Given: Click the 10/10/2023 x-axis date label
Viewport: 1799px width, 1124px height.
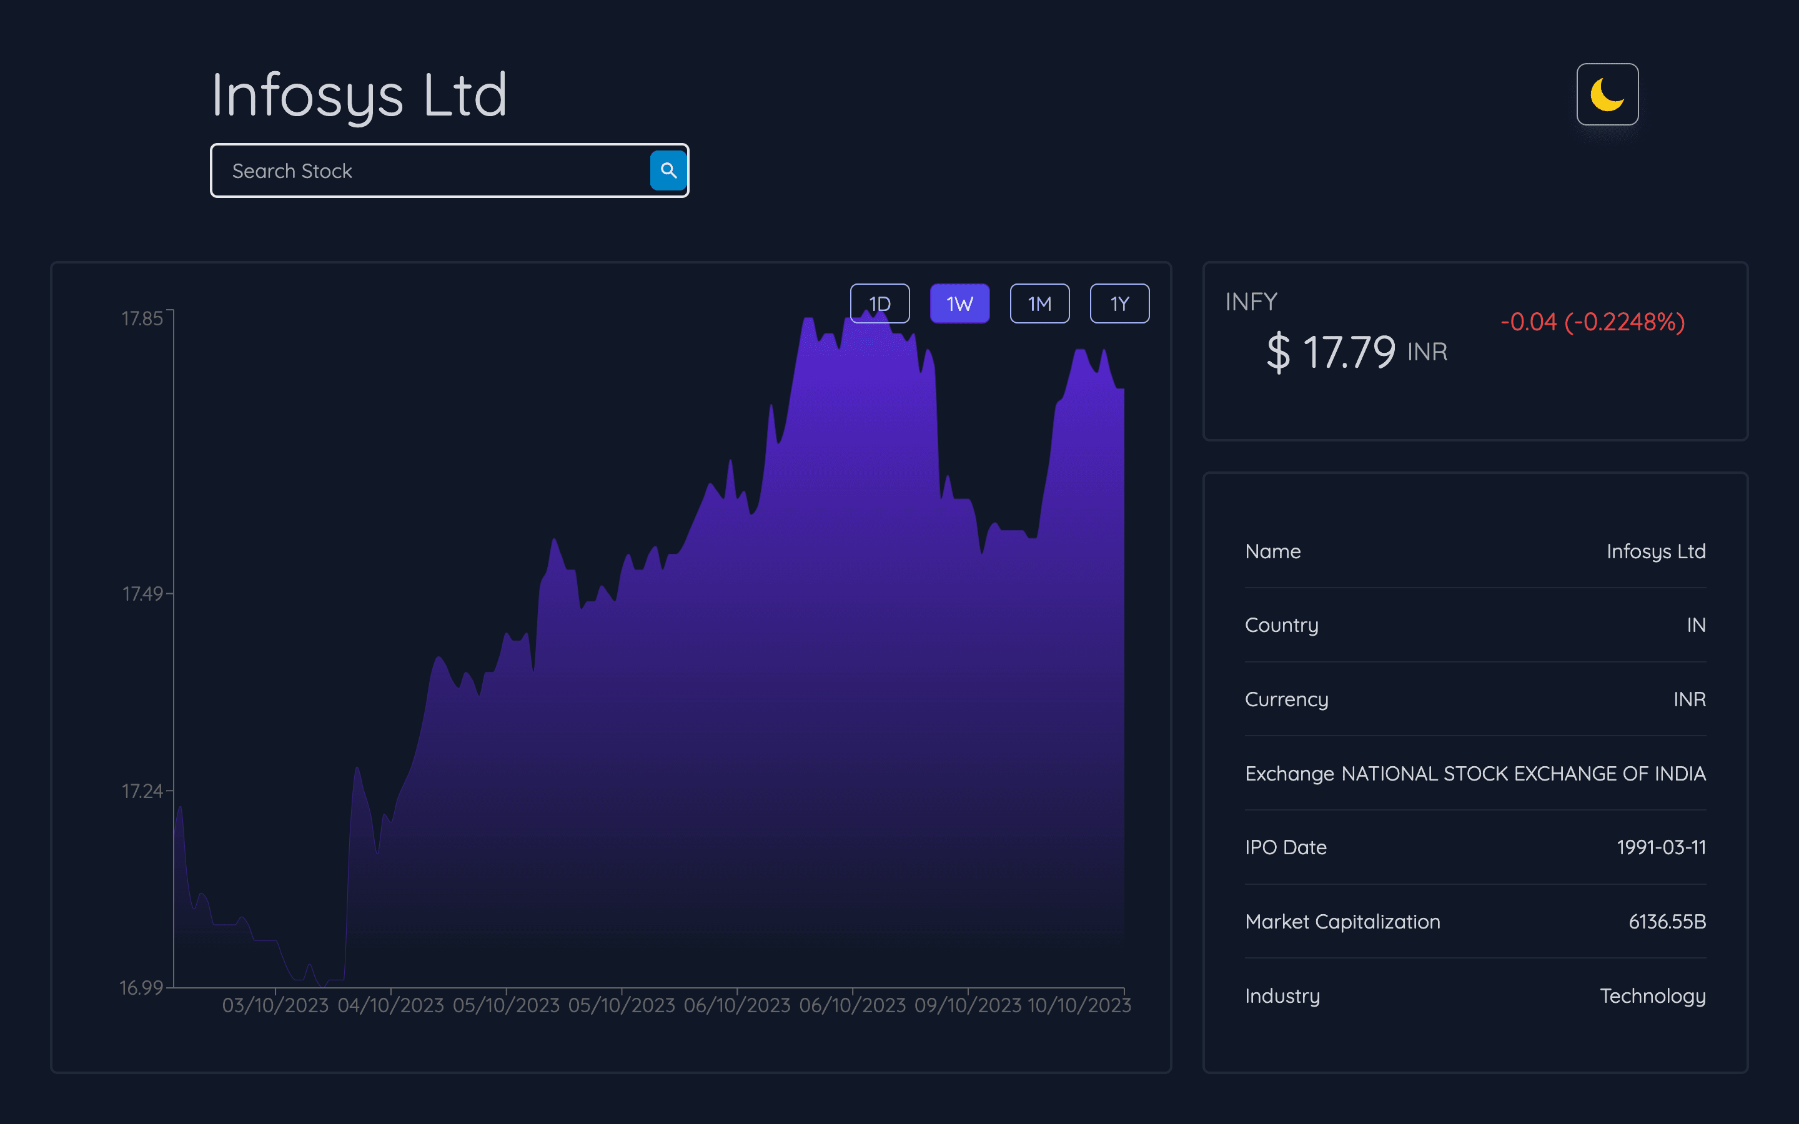Looking at the screenshot, I should 1079,1005.
